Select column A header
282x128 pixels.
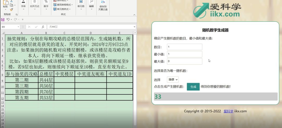coord(22,33)
